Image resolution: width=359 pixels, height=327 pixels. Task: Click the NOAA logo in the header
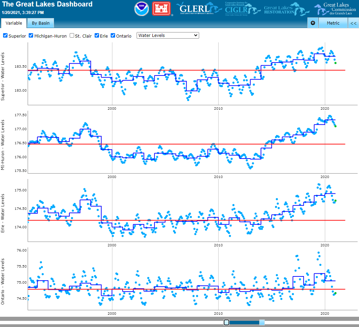(141, 9)
